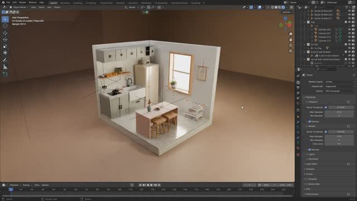
Task: Expand the Performance panel
Action: tap(312, 194)
